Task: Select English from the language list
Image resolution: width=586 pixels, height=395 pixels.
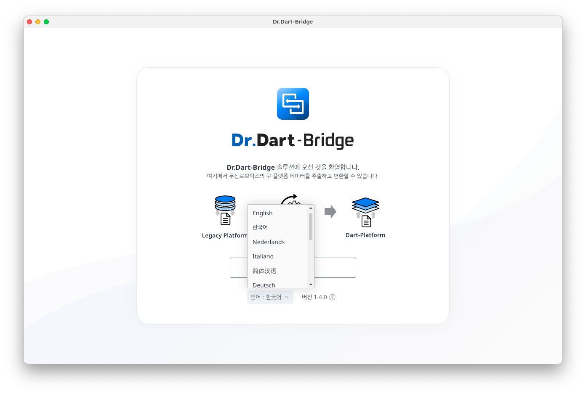Action: pos(277,213)
